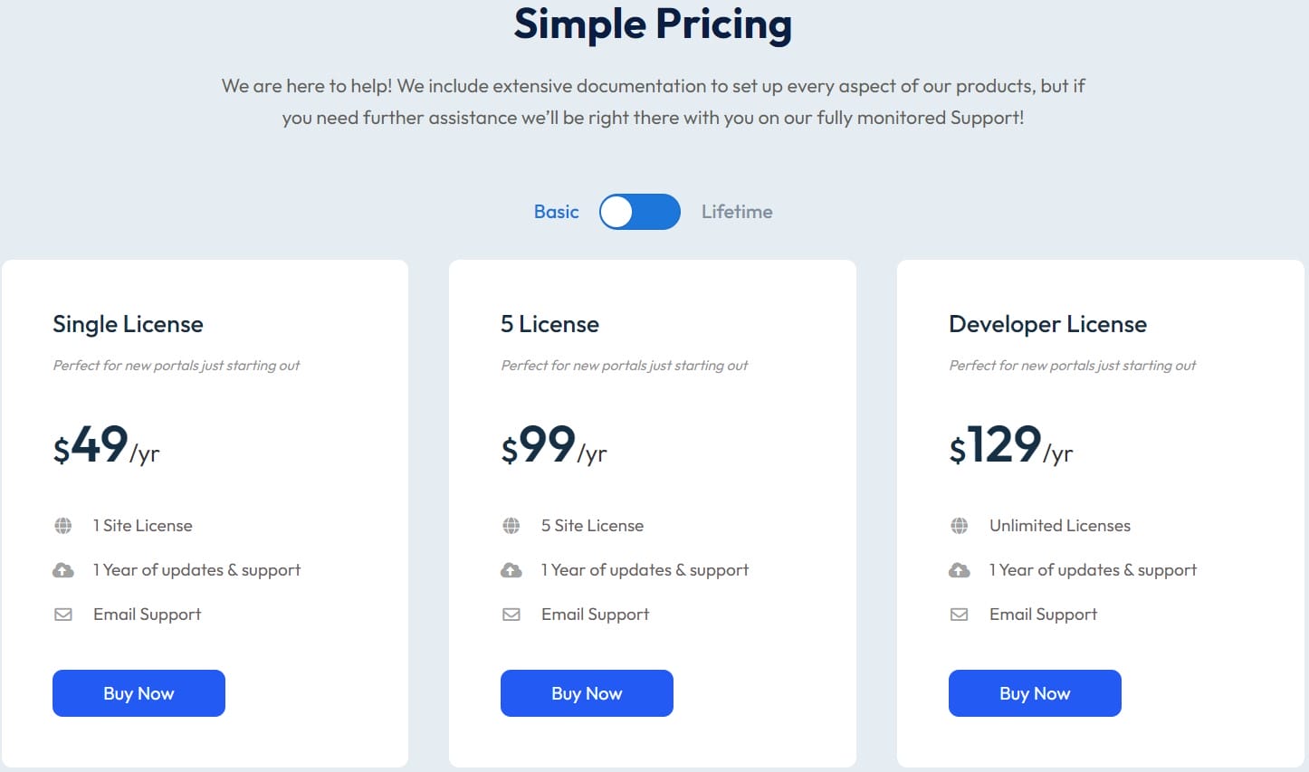Screen dimensions: 1309x772
Task: Select the Lifetime pricing label
Action: coord(737,212)
